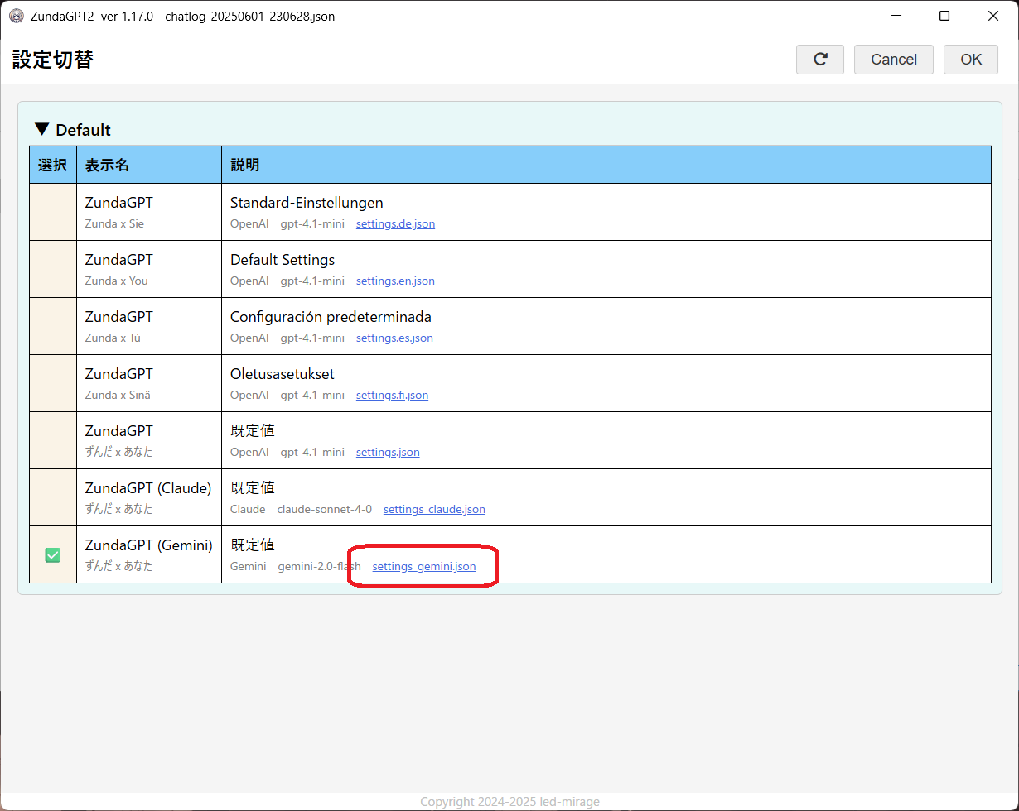Click the ZundaGPT (Gemini) display name

pos(149,545)
